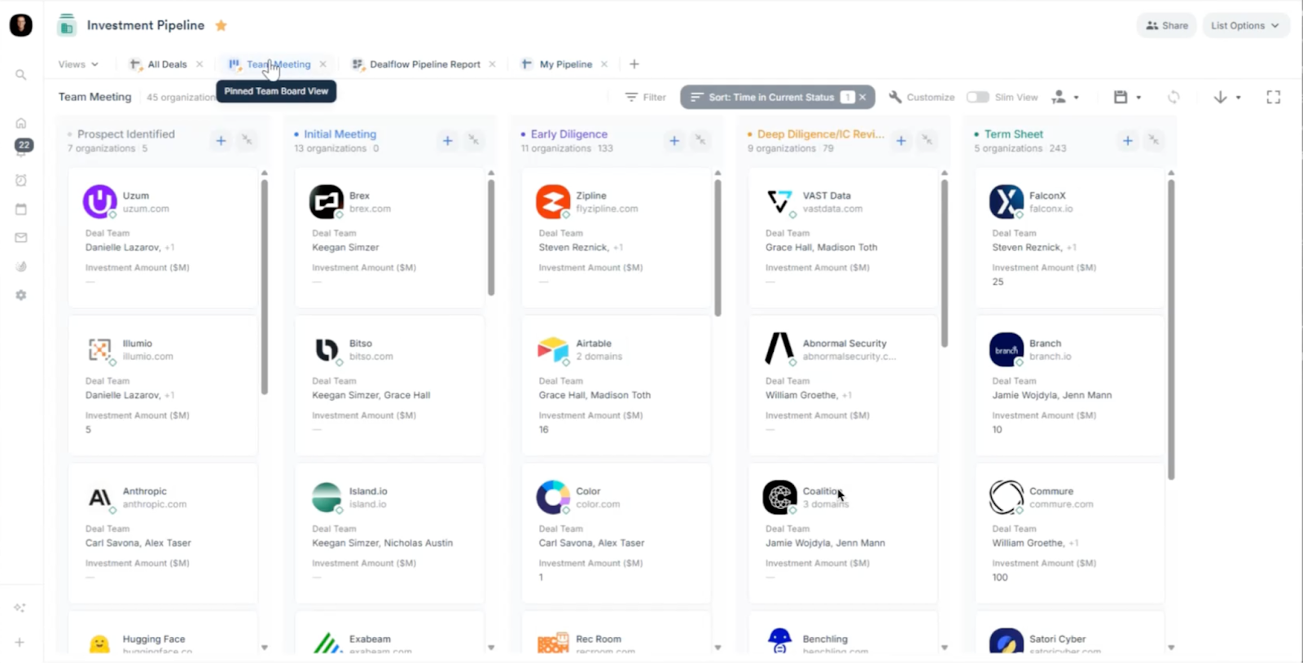The image size is (1303, 663).
Task: Open the download arrow dropdown
Action: pyautogui.click(x=1227, y=97)
